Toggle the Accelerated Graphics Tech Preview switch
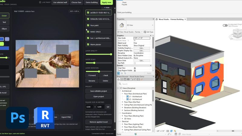This screenshot has width=242, height=136. 225,25
